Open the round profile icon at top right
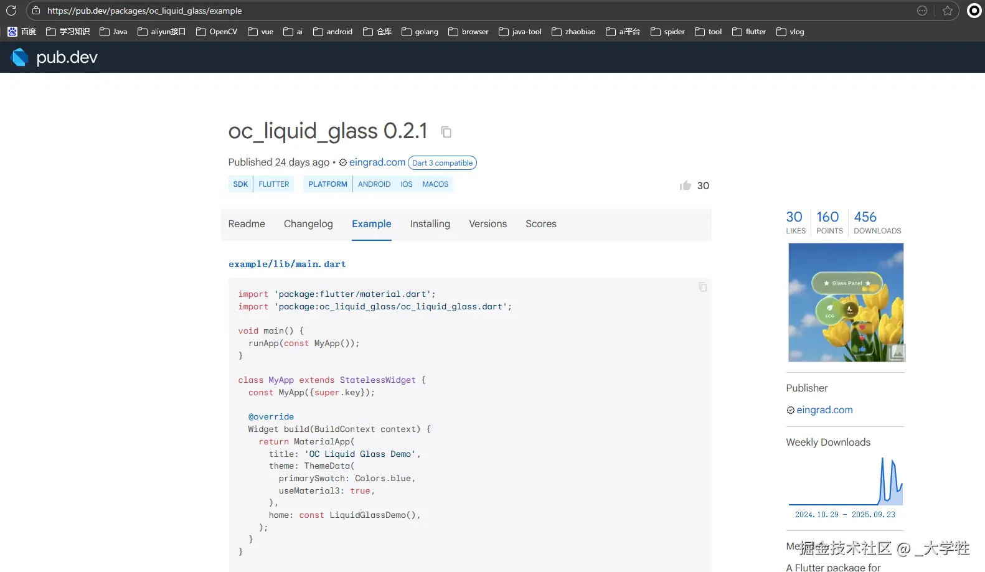This screenshot has height=572, width=985. pos(974,11)
